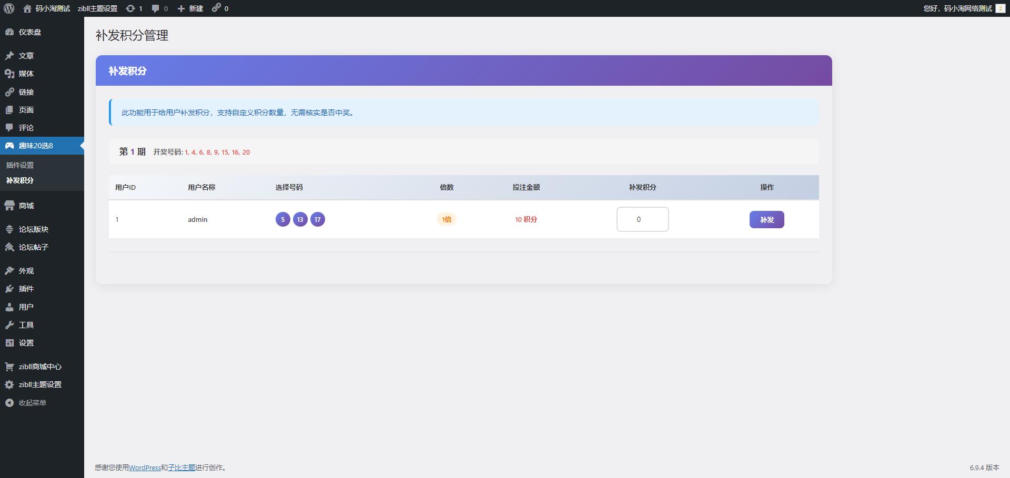
Task: Open the WordPress link in footer
Action: (145, 467)
